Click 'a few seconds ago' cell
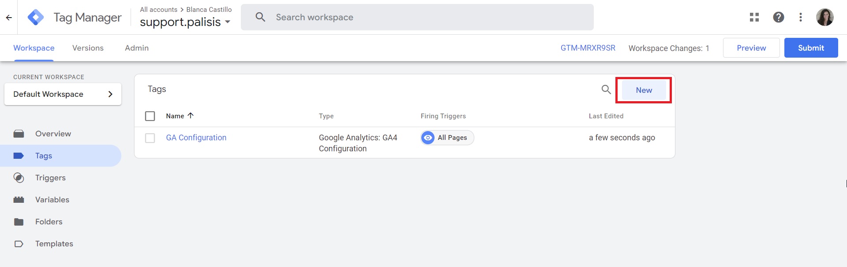Screen dimensions: 847x267 pyautogui.click(x=622, y=138)
